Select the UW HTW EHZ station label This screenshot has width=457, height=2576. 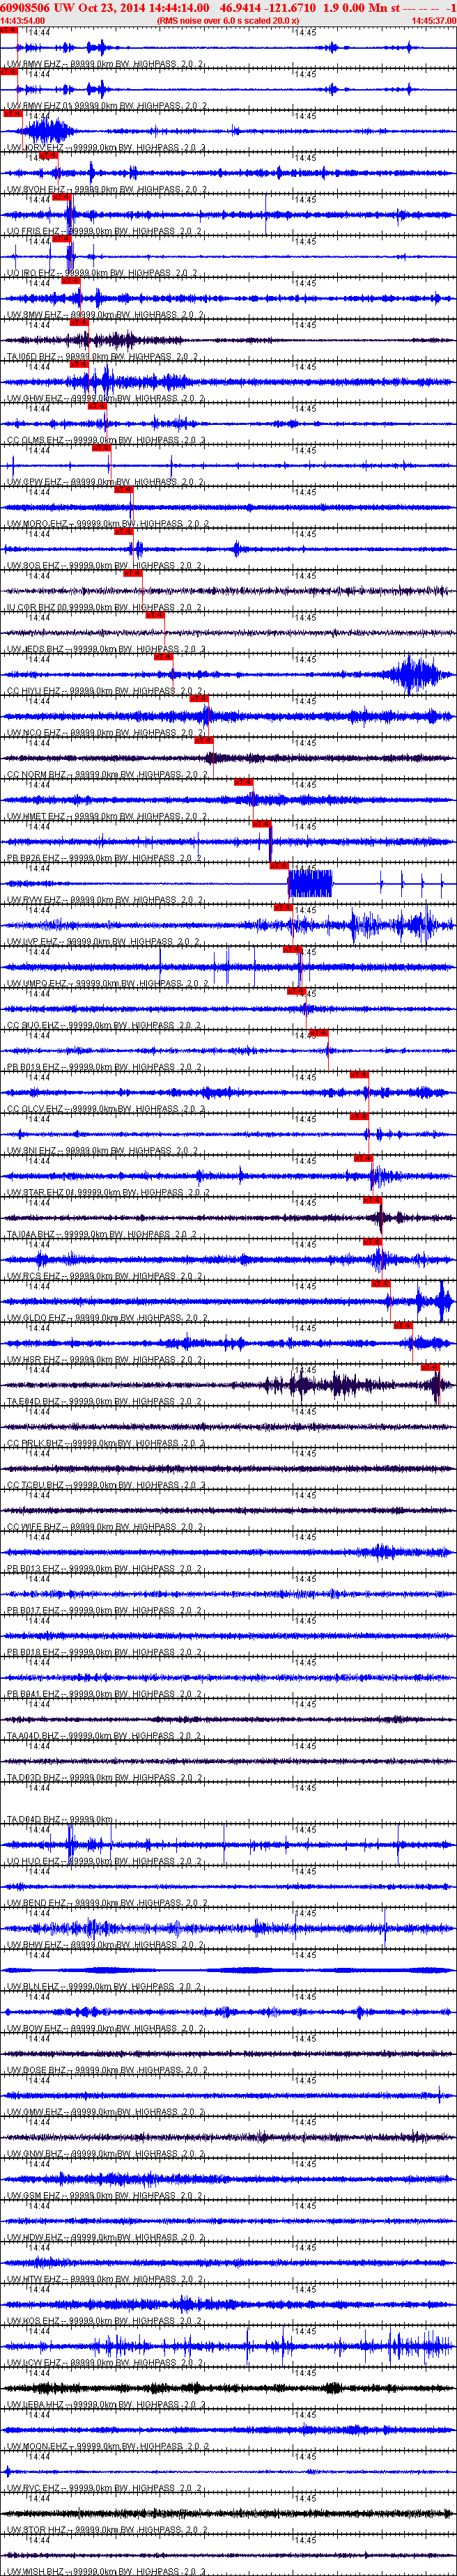(x=104, y=2280)
